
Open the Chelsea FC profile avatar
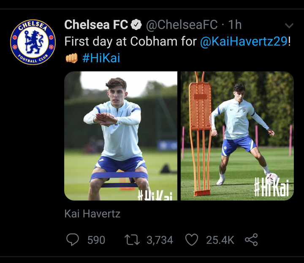coord(33,41)
